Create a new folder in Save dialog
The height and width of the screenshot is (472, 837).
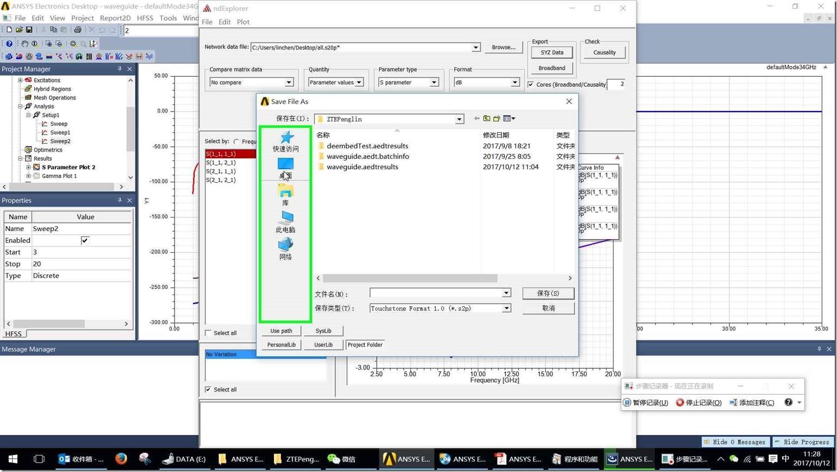(x=497, y=119)
